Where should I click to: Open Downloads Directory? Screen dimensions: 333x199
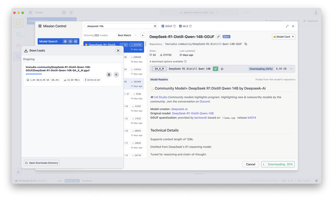point(42,163)
